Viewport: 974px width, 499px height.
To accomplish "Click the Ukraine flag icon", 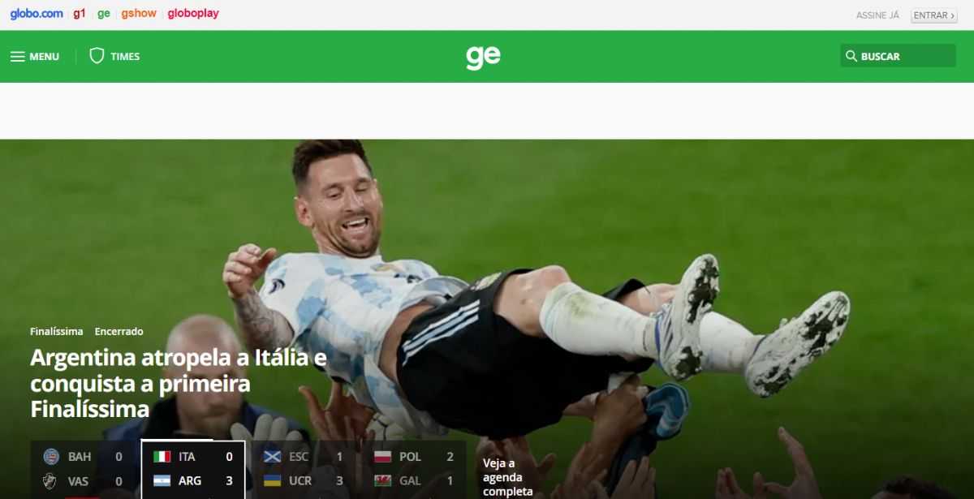I will [272, 481].
